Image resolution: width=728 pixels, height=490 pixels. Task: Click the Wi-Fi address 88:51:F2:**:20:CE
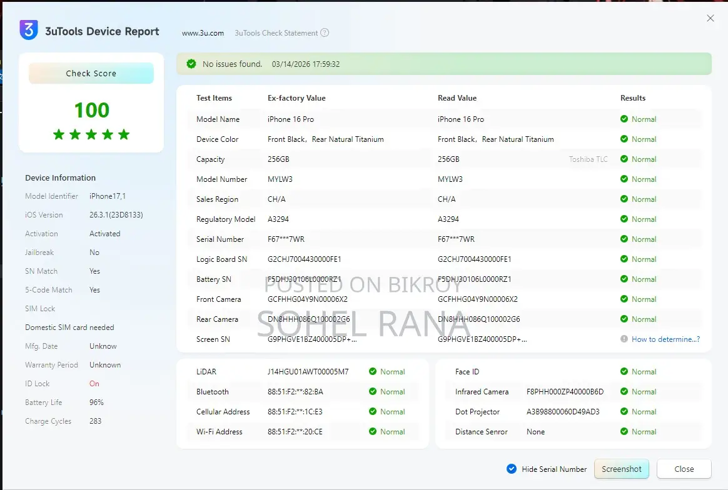pyautogui.click(x=295, y=431)
